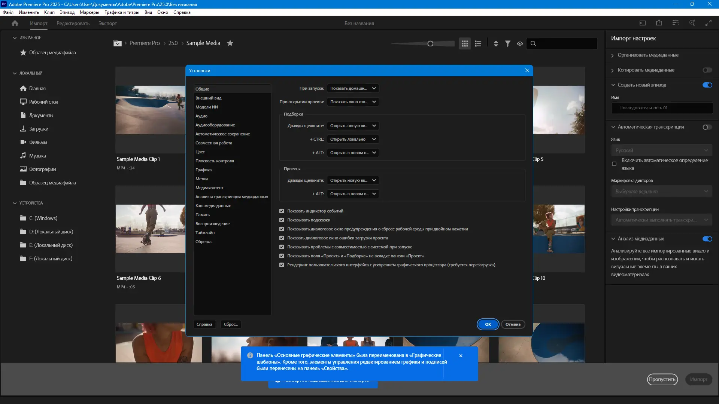Uncheck Рендеринг пользовательского интерфейса с ускорением checkbox

pyautogui.click(x=282, y=265)
